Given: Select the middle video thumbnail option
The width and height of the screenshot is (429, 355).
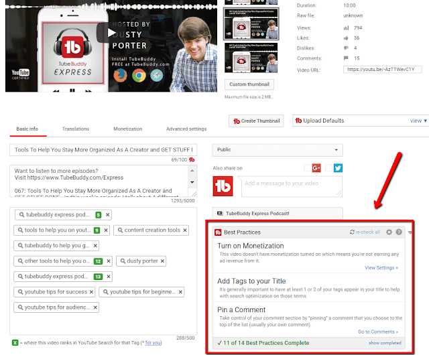Looking at the screenshot, I should coord(251,24).
